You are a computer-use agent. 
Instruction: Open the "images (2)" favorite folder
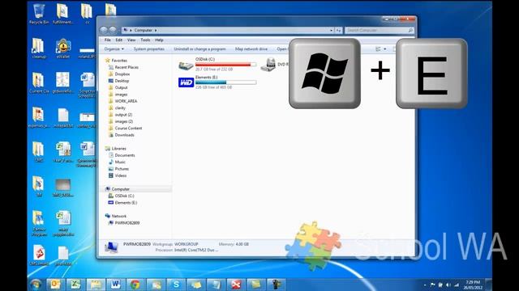(124, 121)
